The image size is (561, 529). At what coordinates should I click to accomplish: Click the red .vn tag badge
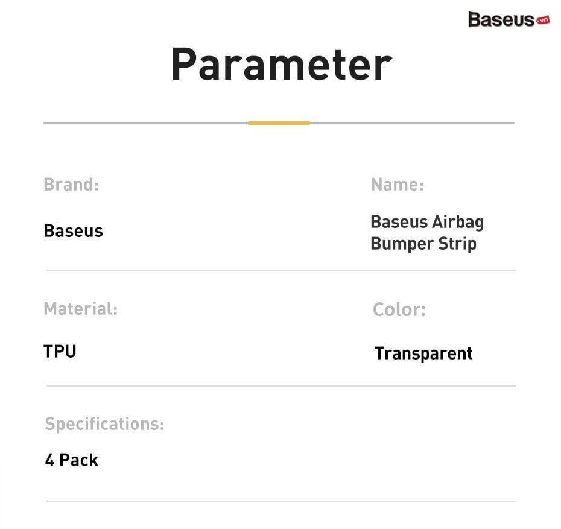coord(543,20)
